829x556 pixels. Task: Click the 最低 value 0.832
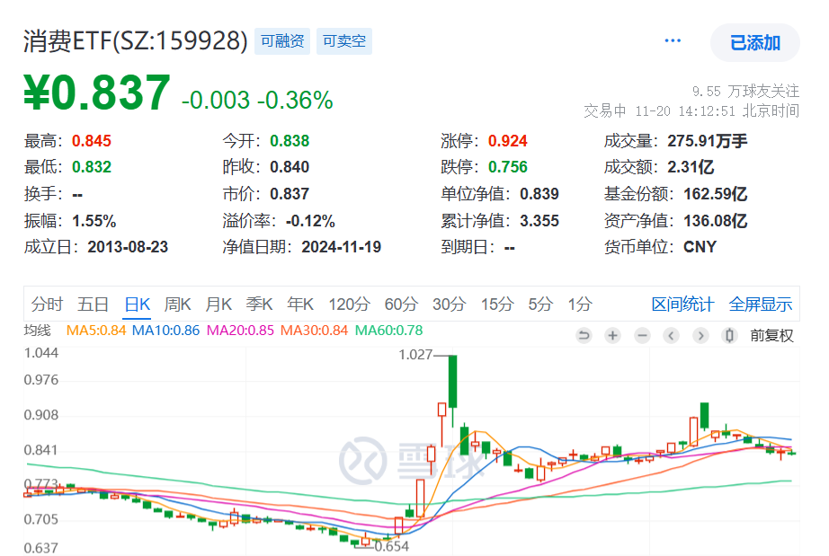(x=92, y=167)
